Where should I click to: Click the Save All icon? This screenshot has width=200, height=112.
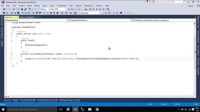pyautogui.click(x=25, y=9)
